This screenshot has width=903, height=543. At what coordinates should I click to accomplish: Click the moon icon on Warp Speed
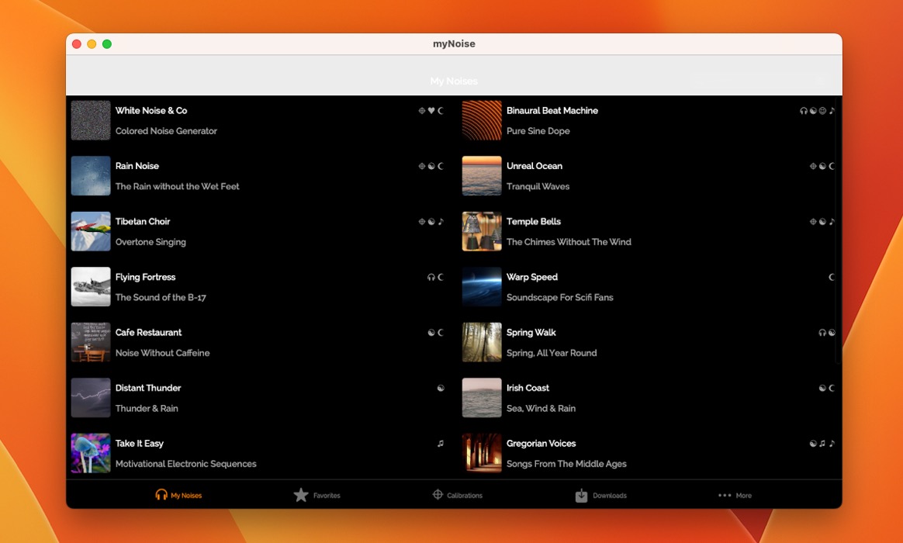pos(832,277)
